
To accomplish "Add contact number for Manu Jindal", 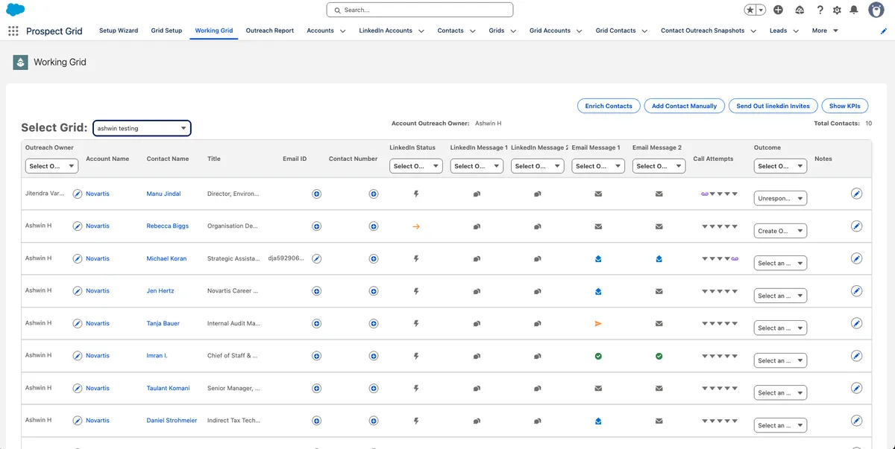I will [374, 194].
